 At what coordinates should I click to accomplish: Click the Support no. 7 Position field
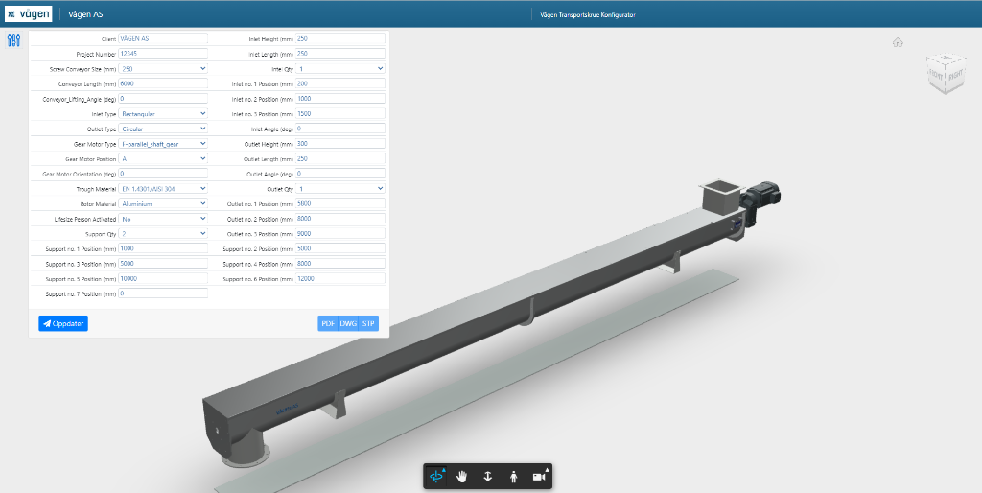coord(163,293)
